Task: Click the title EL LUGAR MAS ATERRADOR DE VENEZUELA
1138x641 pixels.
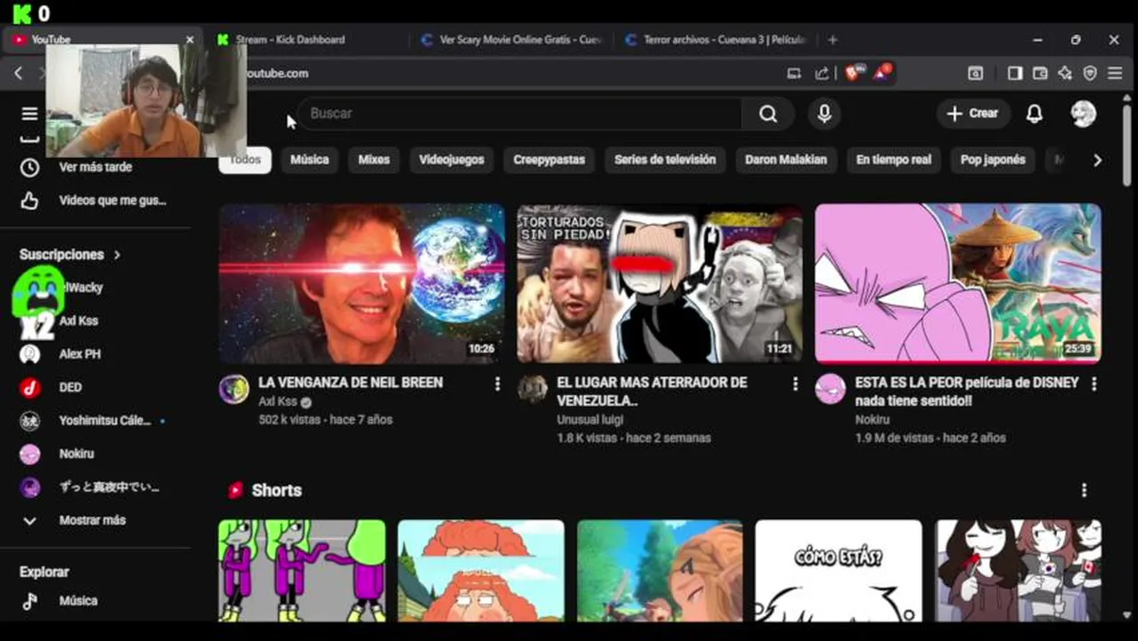Action: [x=652, y=391]
